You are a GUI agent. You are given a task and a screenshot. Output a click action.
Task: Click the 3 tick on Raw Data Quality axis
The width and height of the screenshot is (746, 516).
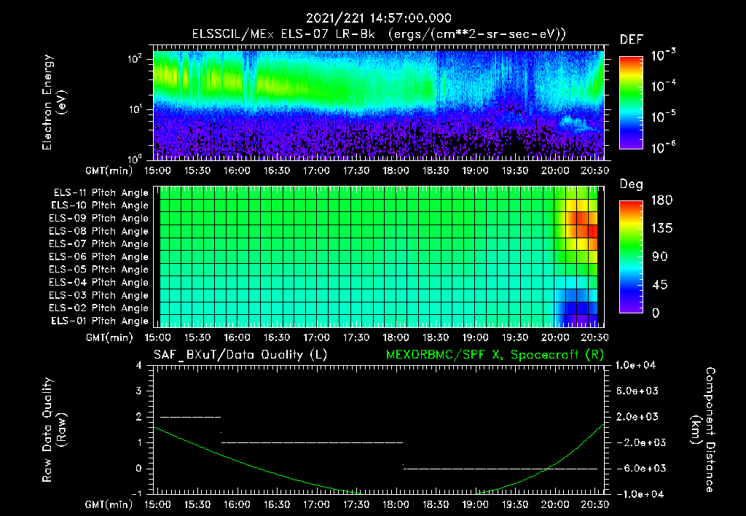click(x=138, y=391)
